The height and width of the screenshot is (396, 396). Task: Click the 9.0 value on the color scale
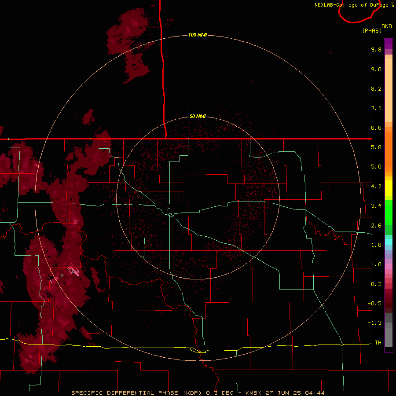click(x=376, y=69)
